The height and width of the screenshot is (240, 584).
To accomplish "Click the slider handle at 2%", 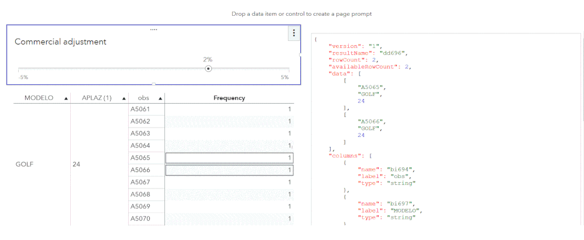I will pos(208,68).
